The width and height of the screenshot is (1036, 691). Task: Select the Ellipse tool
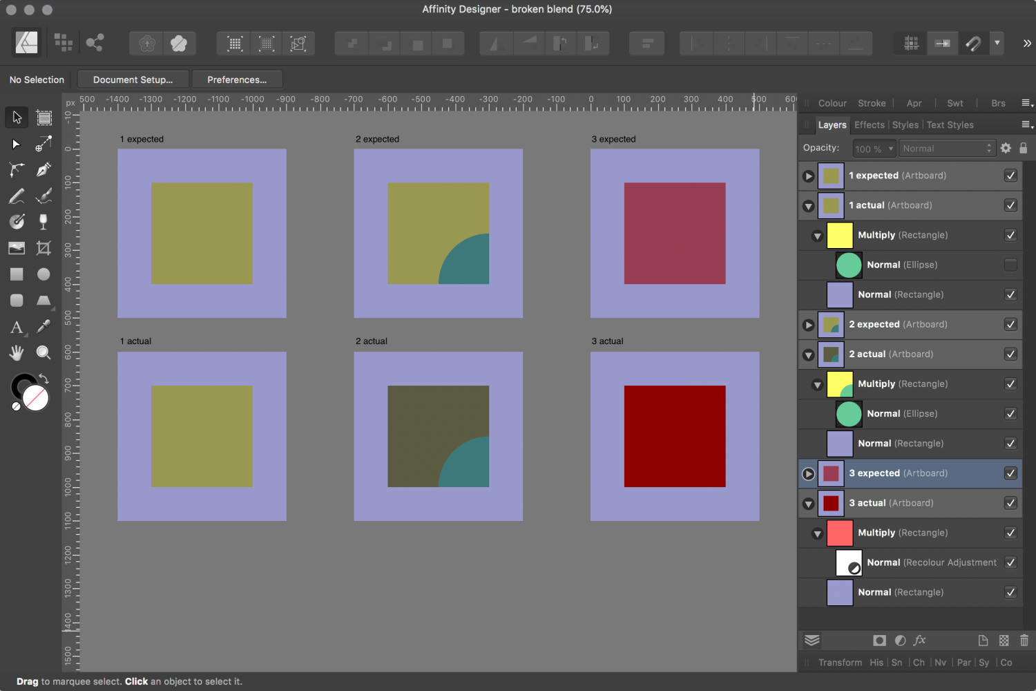tap(43, 274)
